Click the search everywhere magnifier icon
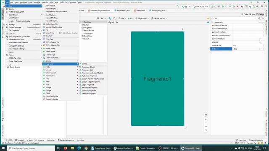This screenshot has width=269, height=151. (x=262, y=7)
